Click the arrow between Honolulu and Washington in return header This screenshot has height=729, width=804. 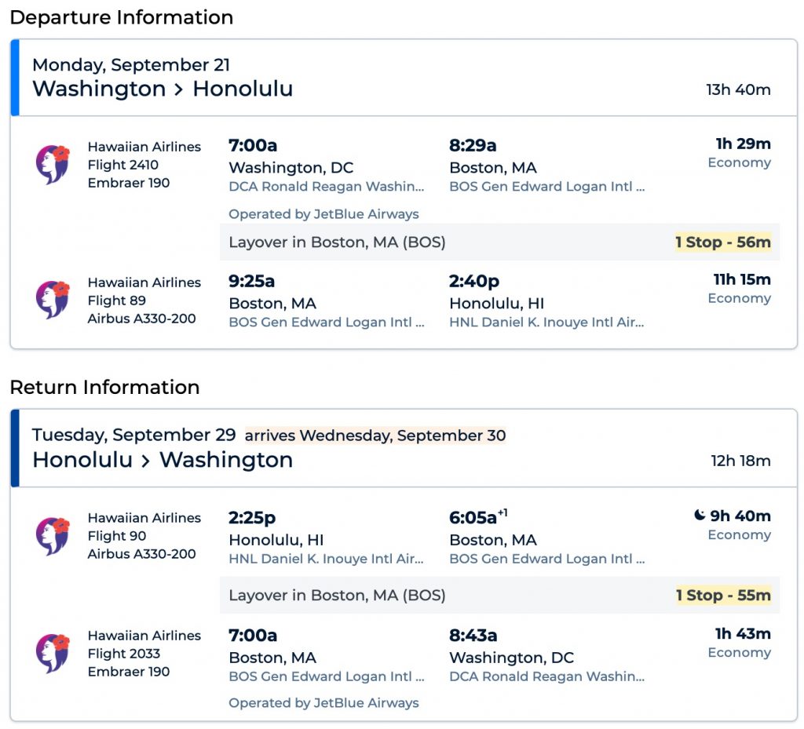pos(146,460)
